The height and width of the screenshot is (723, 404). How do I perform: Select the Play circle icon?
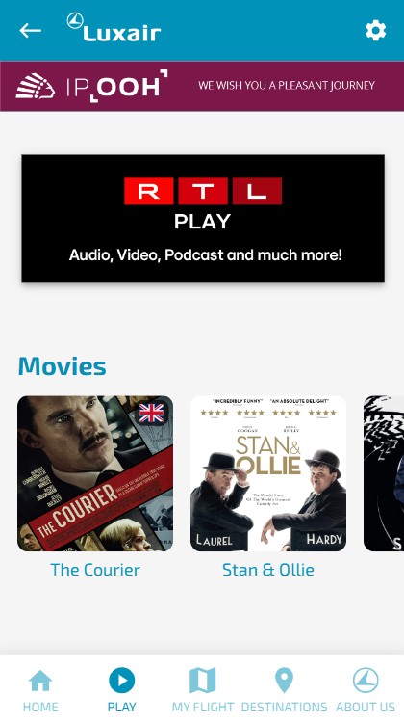coord(121,681)
